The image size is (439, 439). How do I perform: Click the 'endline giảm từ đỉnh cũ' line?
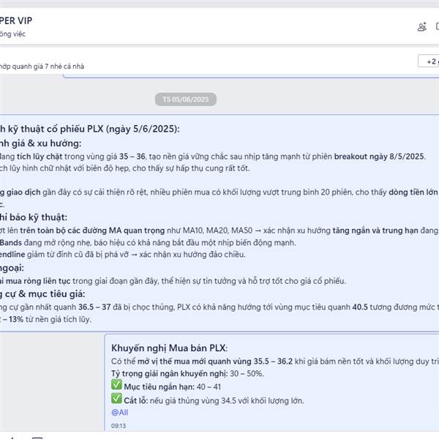[123, 255]
